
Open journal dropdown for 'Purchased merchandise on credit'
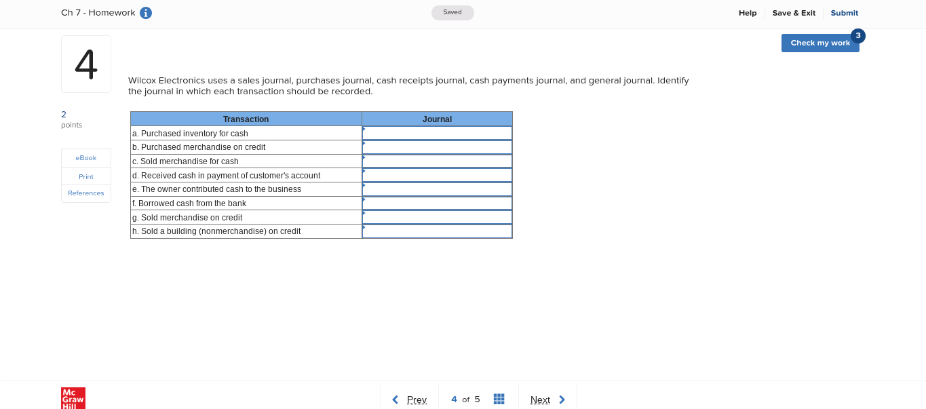(x=437, y=147)
